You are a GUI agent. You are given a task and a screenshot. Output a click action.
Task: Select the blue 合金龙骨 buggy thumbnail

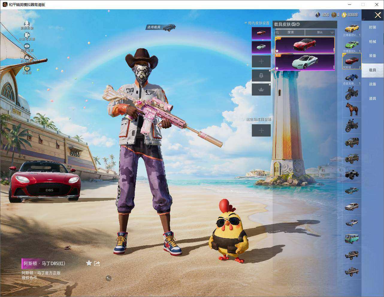pyautogui.click(x=352, y=78)
